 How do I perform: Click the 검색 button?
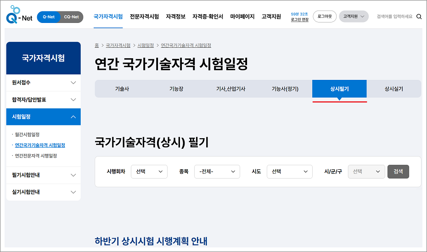[398, 172]
